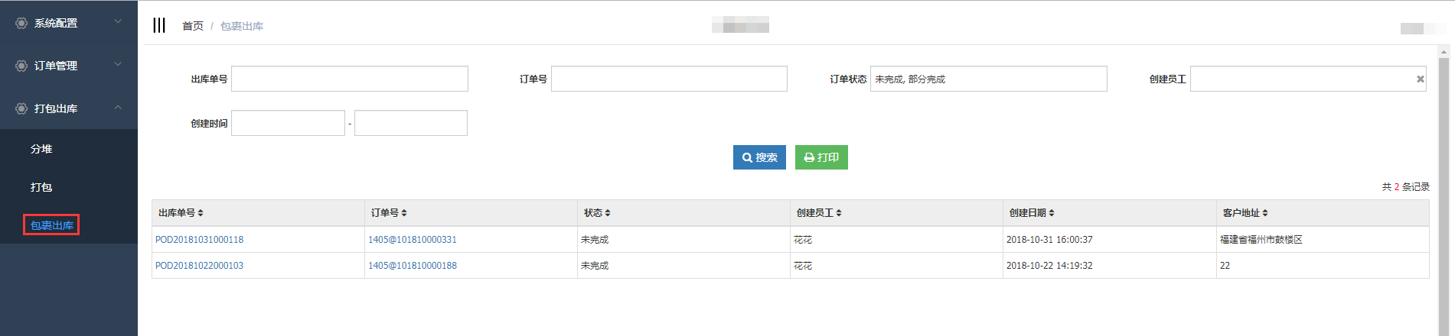
Task: Click the sort arrows beside 状态 column
Action: point(608,213)
